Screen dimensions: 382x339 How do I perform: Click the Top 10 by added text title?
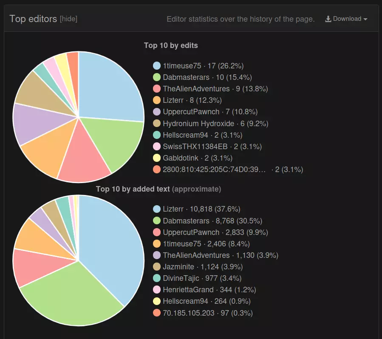pos(158,189)
